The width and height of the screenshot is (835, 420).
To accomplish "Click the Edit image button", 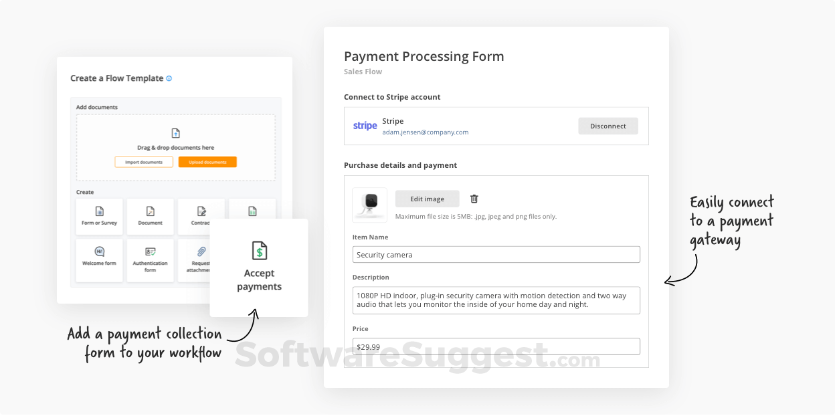I will pos(427,199).
